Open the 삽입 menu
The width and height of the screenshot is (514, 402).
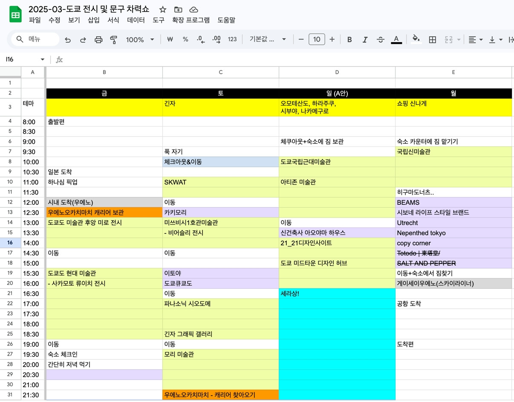94,20
